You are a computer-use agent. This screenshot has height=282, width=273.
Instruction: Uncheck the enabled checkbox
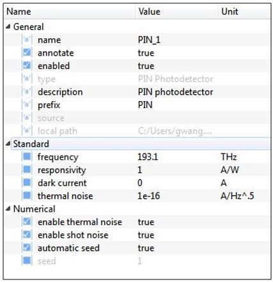tap(27, 66)
